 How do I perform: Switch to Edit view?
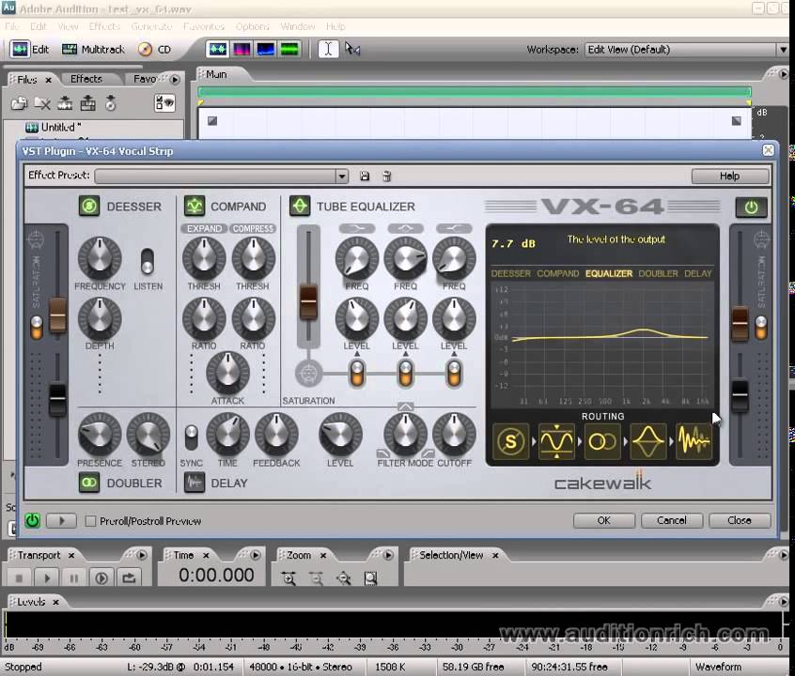(30, 49)
